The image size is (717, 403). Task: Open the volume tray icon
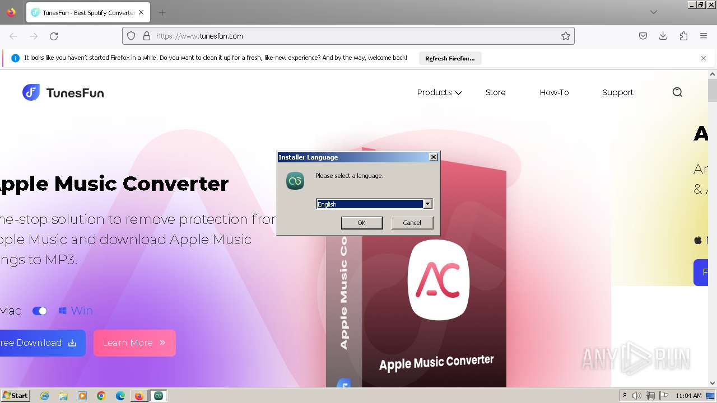[637, 396]
